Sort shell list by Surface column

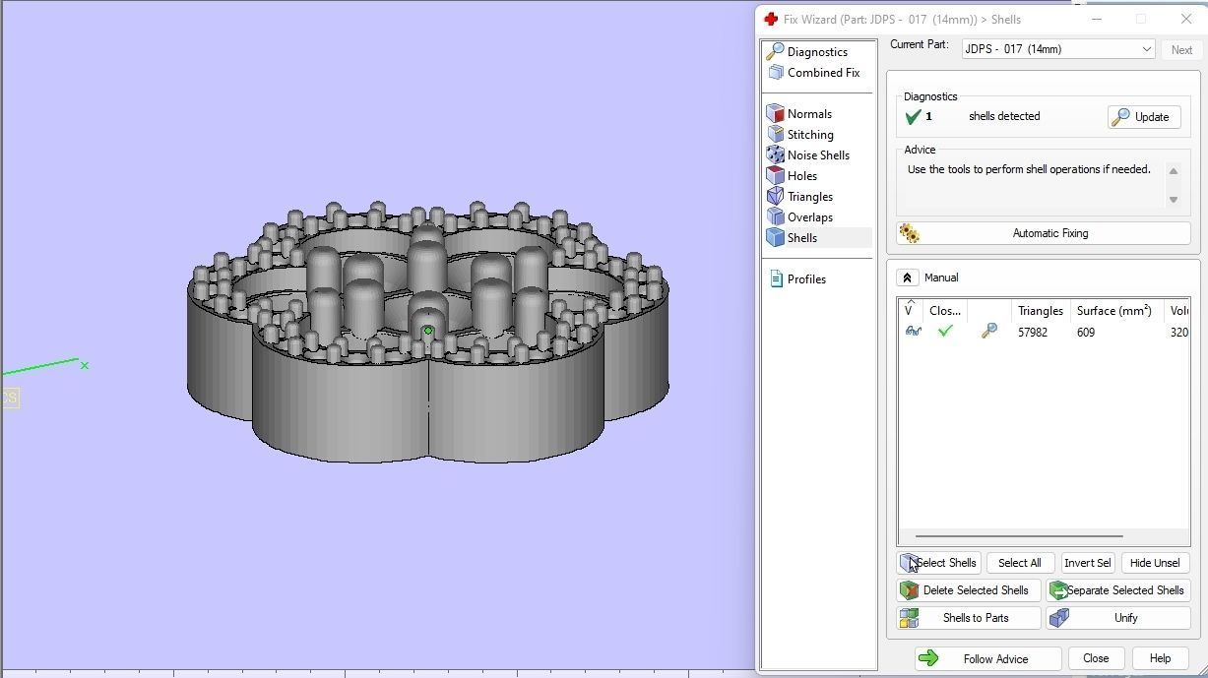pyautogui.click(x=1114, y=310)
